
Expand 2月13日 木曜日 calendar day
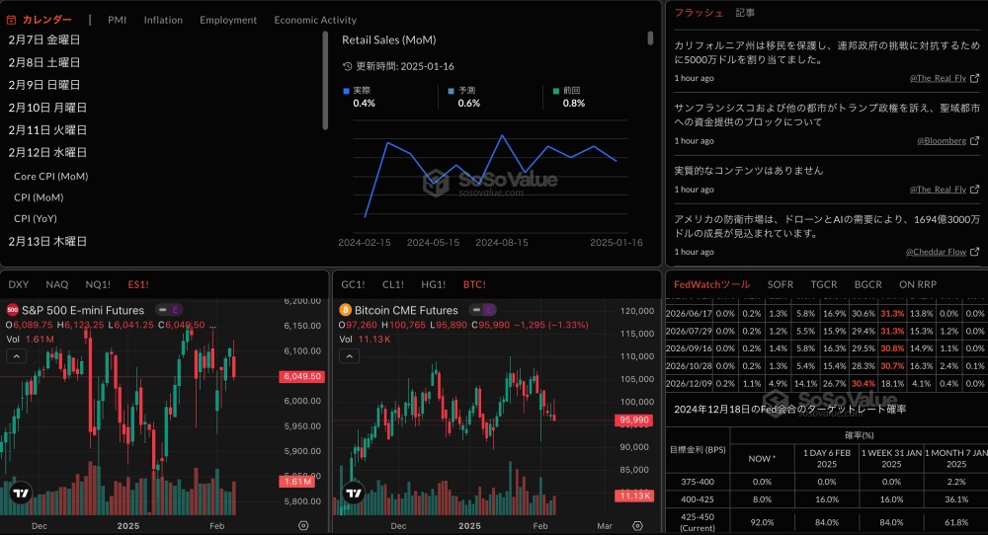coord(47,241)
